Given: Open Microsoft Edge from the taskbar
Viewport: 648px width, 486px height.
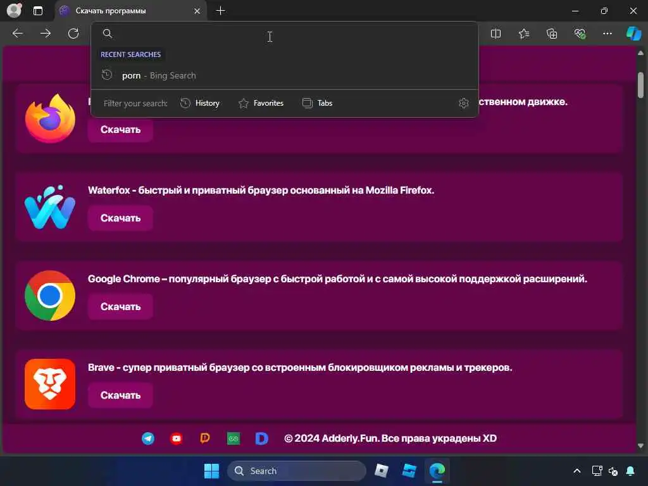Looking at the screenshot, I should pos(437,471).
